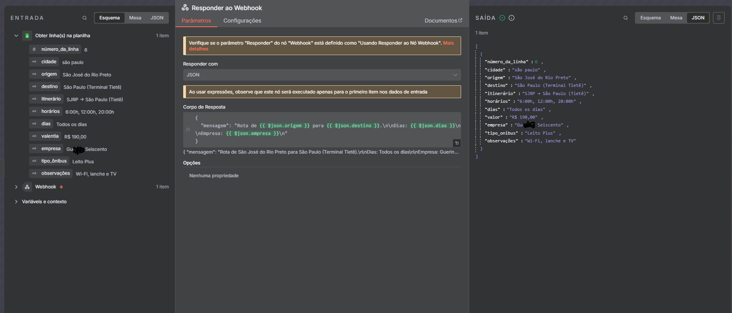Switch input view to JSON
The image size is (732, 313).
[x=157, y=18]
